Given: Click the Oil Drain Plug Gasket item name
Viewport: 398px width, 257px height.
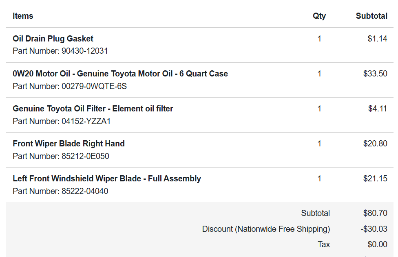Looking at the screenshot, I should pos(53,39).
